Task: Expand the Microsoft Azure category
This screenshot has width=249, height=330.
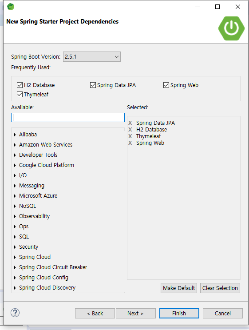Action: point(15,196)
